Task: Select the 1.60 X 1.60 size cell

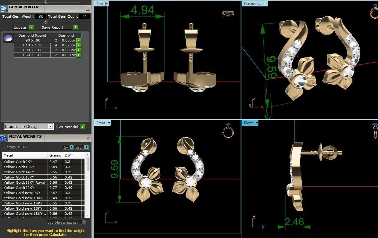Action: [x=32, y=55]
